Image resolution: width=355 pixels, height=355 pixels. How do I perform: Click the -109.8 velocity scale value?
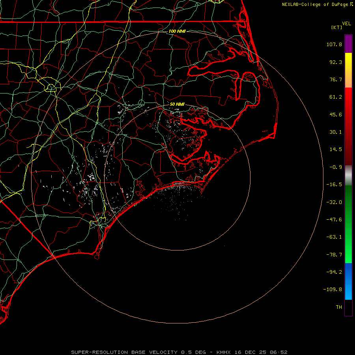click(x=333, y=290)
